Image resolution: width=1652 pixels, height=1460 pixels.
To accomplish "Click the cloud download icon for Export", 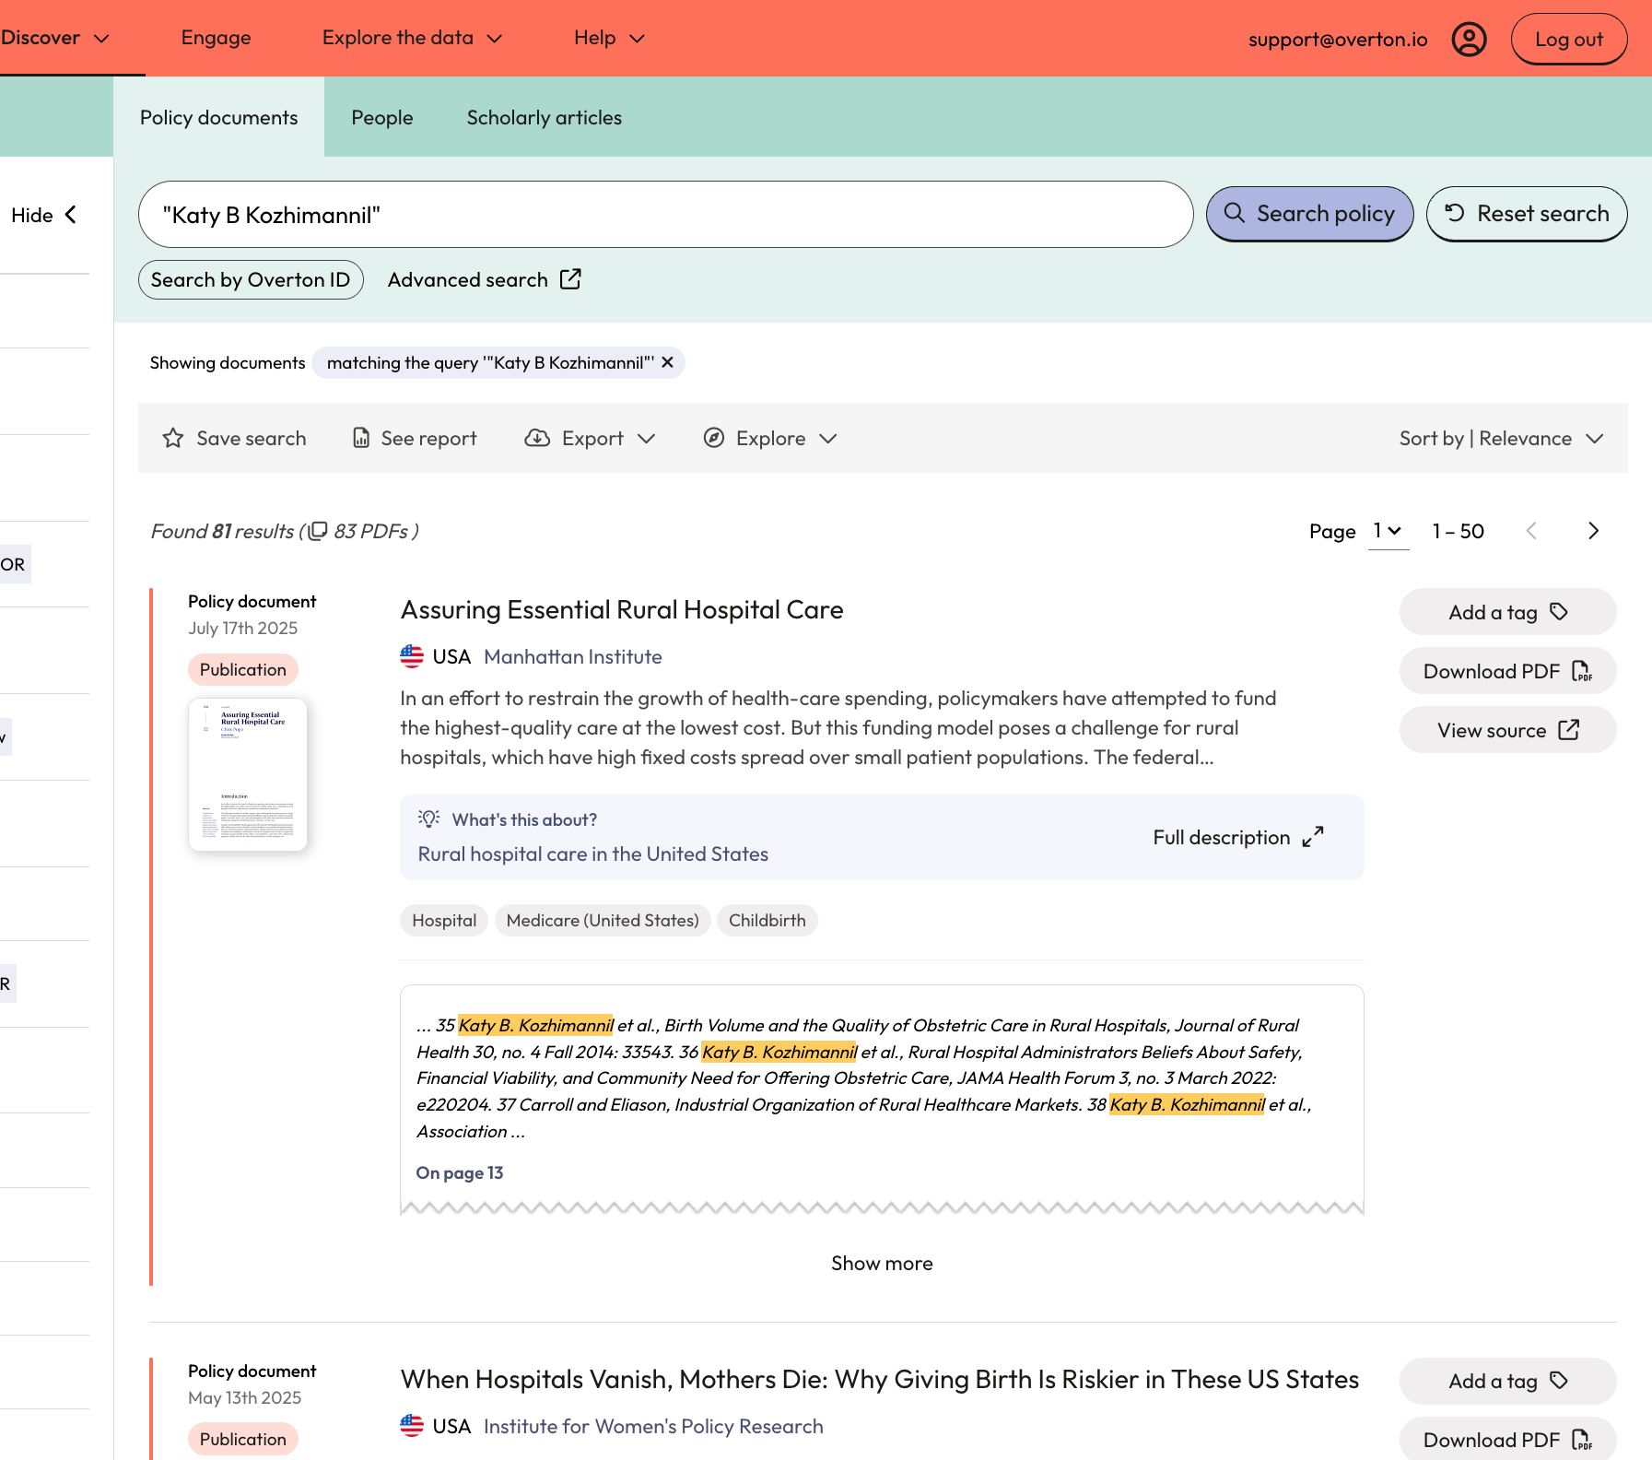I will [537, 438].
